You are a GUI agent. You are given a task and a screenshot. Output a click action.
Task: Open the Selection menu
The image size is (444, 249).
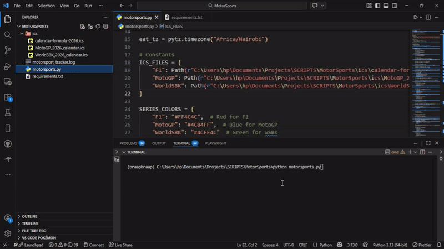click(46, 6)
